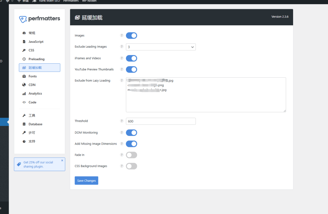Click help icon for Exclude from Lazy Loading
The image size is (328, 214).
pos(122,81)
